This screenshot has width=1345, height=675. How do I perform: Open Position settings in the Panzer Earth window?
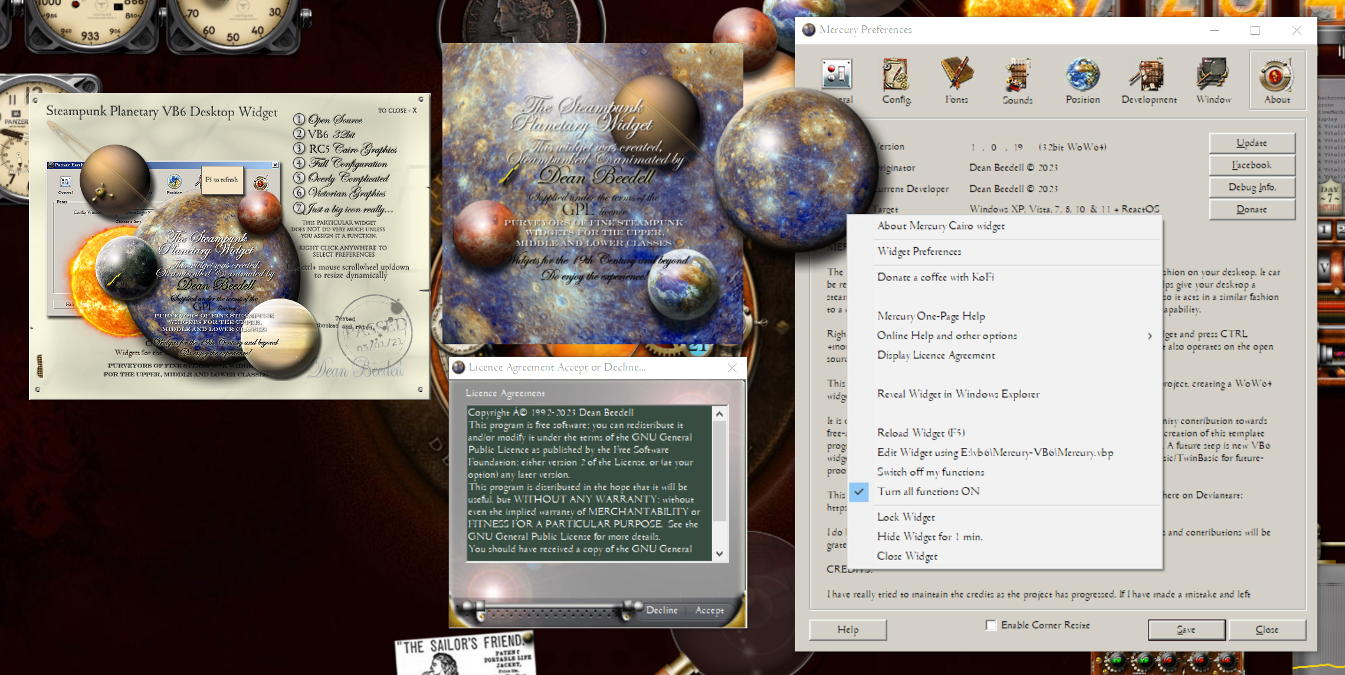[175, 183]
